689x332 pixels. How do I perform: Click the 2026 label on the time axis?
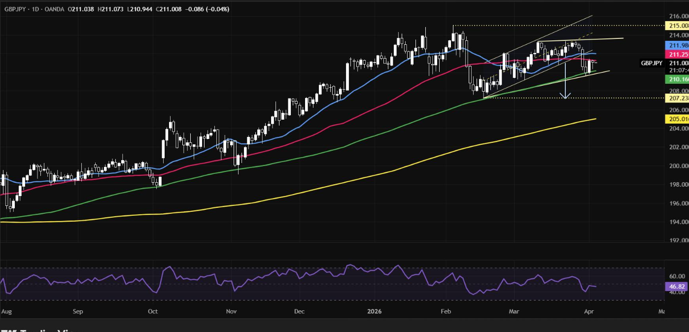[375, 311]
